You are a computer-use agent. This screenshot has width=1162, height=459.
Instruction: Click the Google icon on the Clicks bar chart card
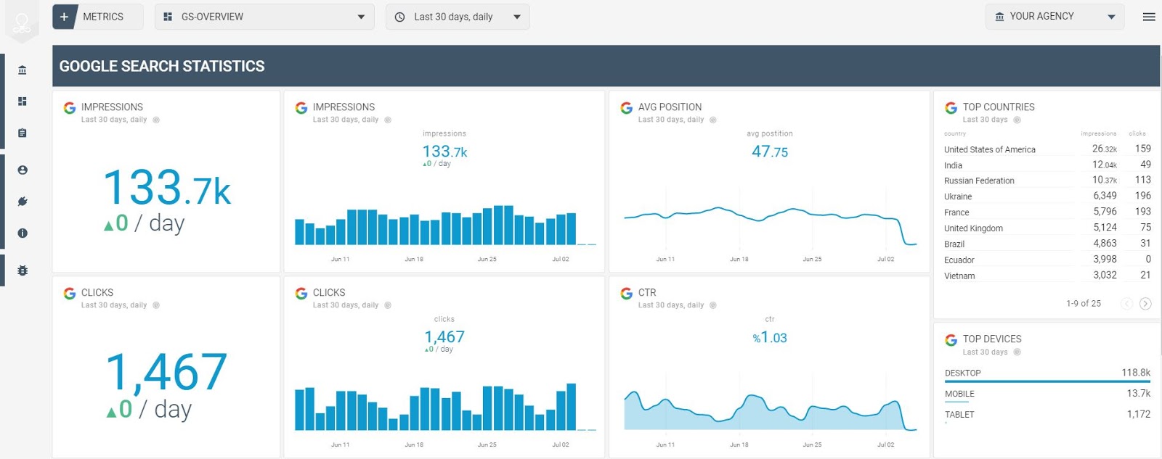301,294
